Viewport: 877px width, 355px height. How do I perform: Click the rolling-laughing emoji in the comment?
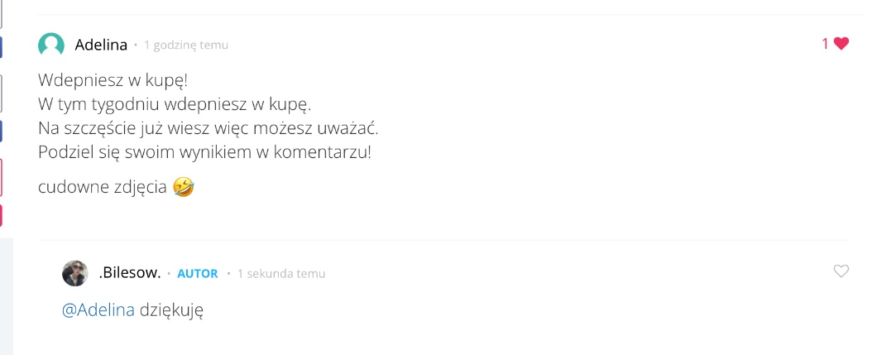pyautogui.click(x=184, y=188)
